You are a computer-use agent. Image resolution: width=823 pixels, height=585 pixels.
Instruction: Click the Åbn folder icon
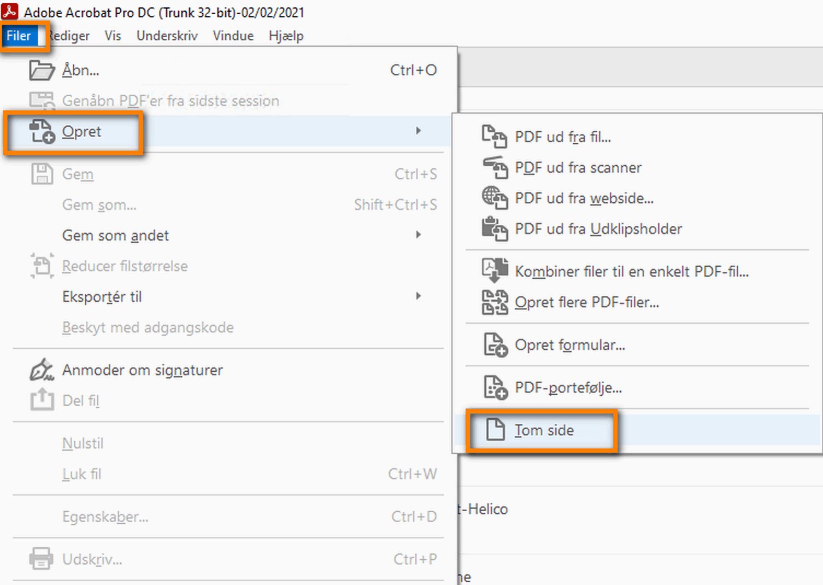(42, 71)
